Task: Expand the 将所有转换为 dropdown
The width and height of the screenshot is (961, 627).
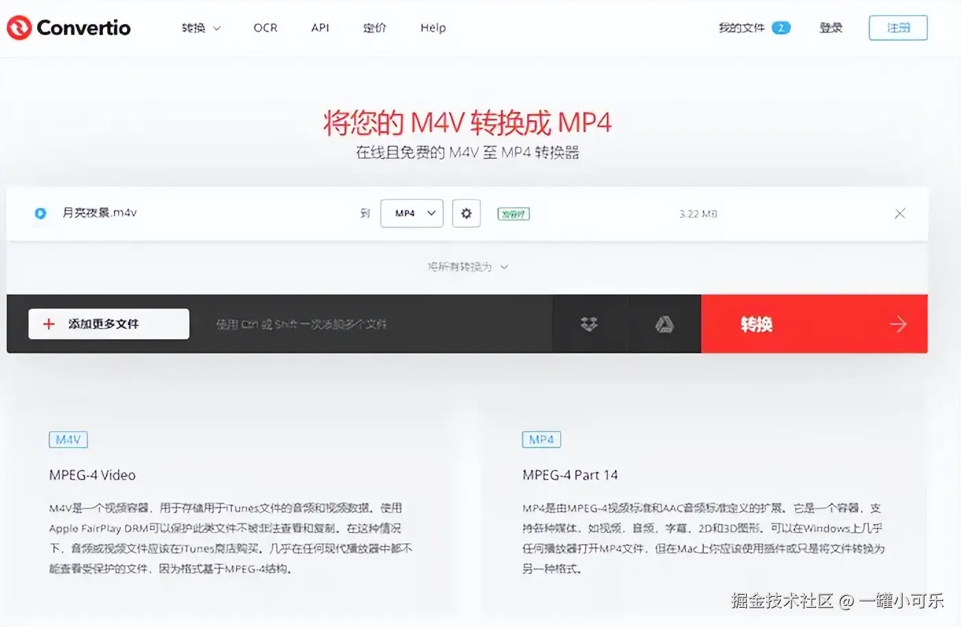Action: click(467, 267)
